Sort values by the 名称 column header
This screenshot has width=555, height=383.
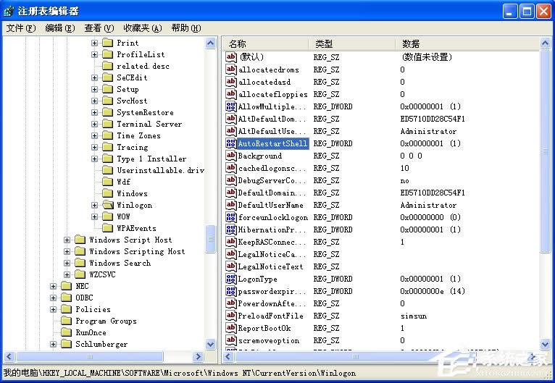[x=265, y=43]
